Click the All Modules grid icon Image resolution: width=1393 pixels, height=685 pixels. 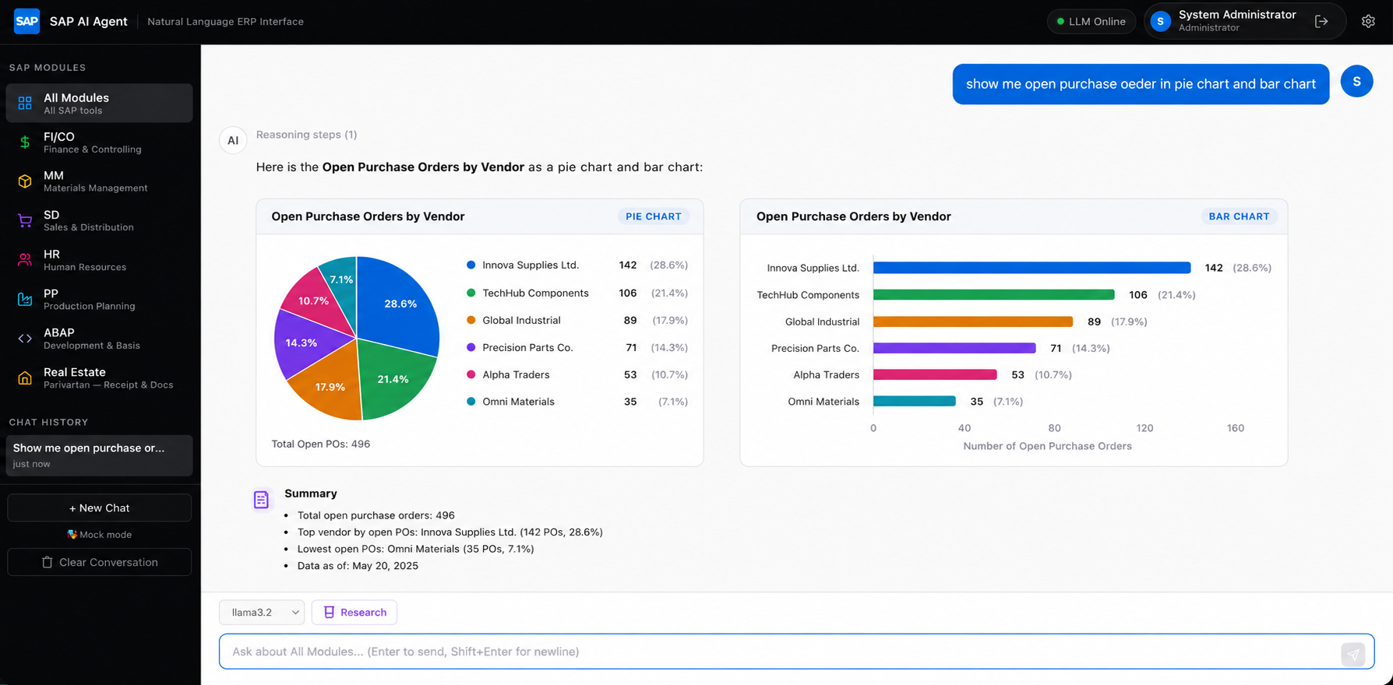point(25,103)
